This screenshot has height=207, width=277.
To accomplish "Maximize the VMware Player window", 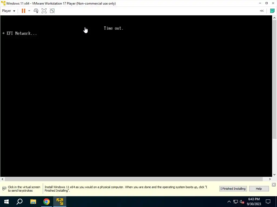I will 266,3.
